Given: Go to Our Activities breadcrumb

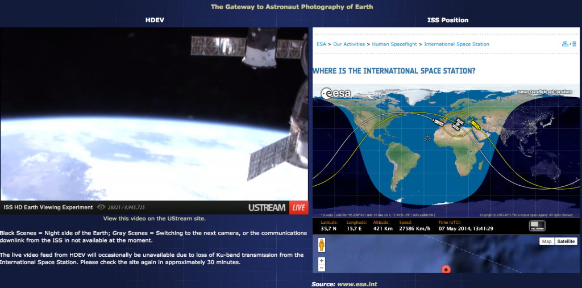Looking at the screenshot, I should pyautogui.click(x=349, y=44).
